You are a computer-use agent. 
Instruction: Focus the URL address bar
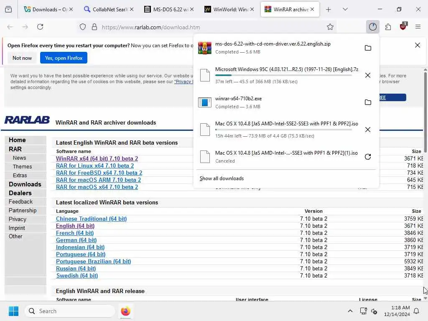tap(207, 27)
